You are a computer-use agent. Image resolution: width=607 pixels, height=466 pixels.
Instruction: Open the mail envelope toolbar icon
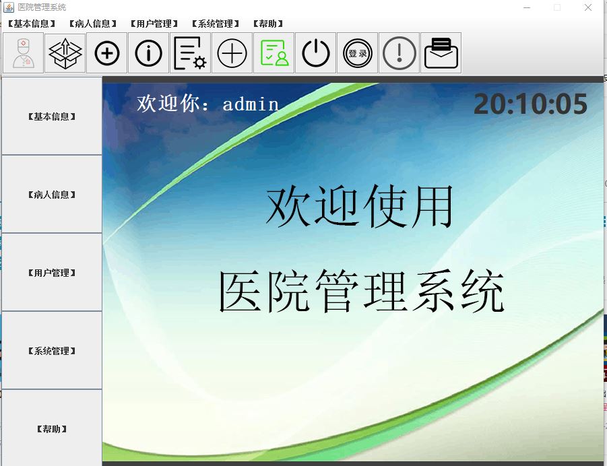(x=441, y=53)
